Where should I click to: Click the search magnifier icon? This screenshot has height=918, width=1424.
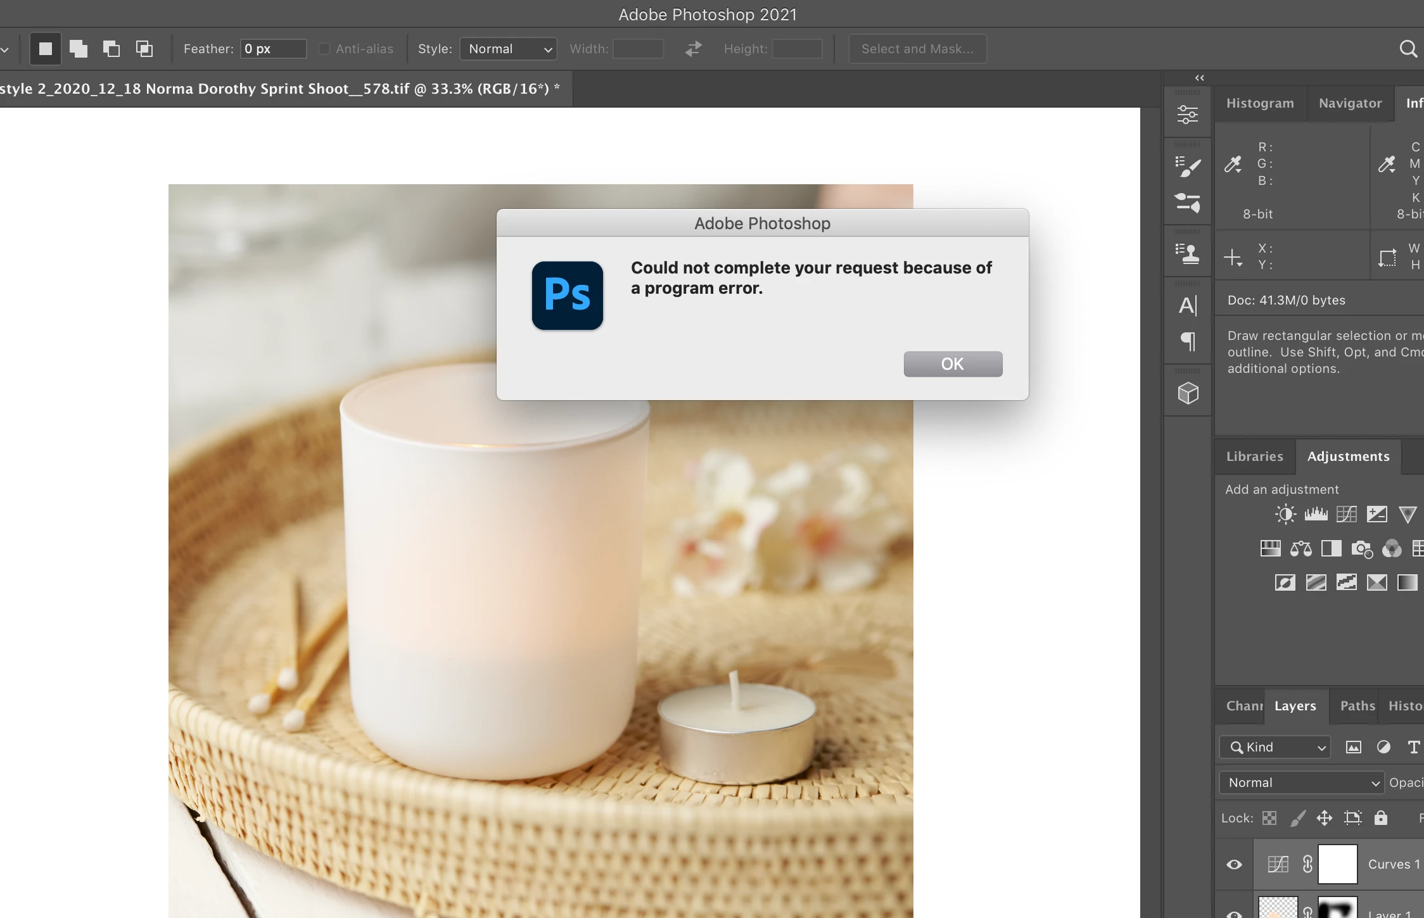tap(1408, 49)
